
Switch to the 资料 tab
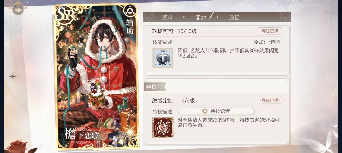coord(167,17)
